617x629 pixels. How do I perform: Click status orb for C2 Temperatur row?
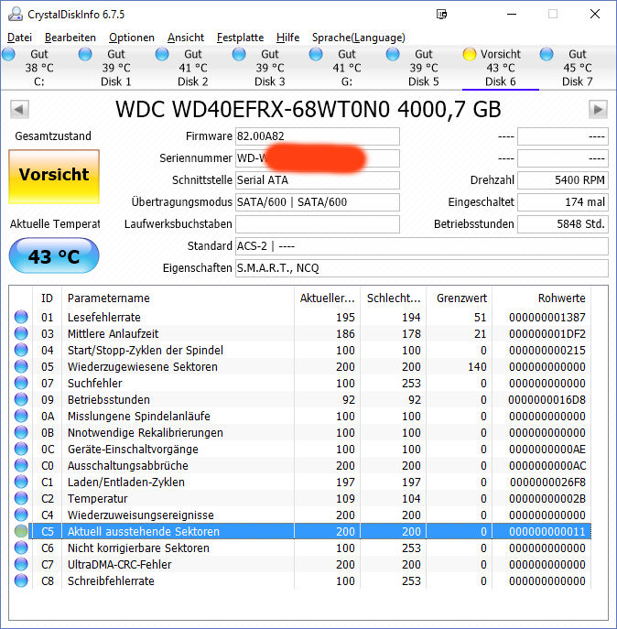tap(21, 498)
